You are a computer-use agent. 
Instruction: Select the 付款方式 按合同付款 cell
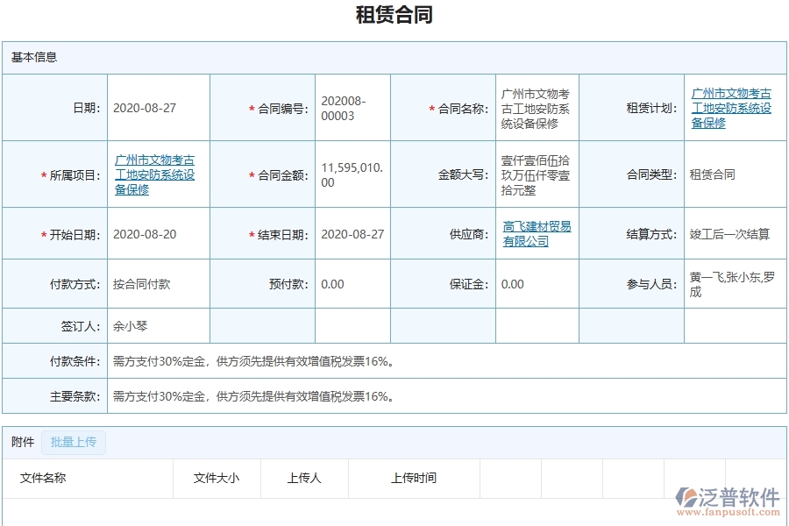[142, 284]
